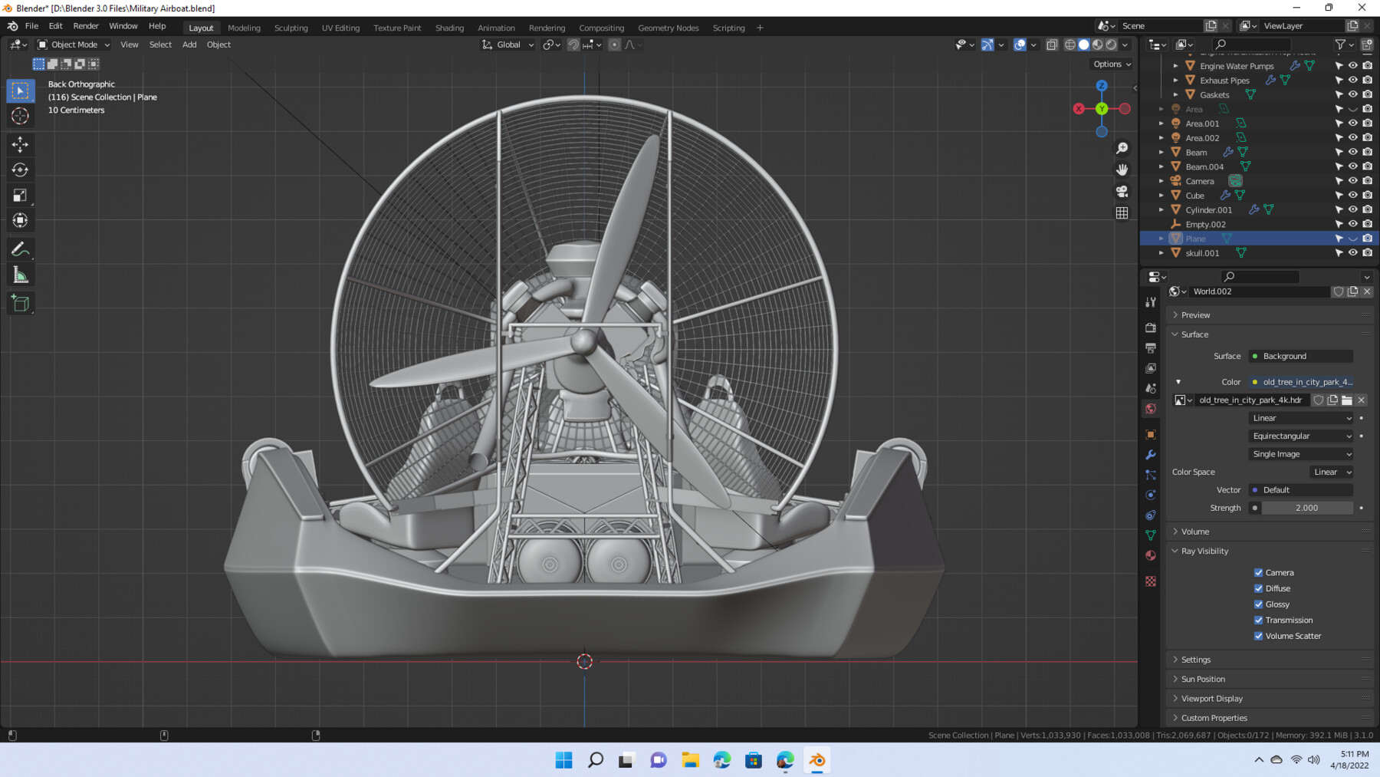Open the Modifier properties wrench tab
This screenshot has width=1380, height=777.
click(1150, 455)
